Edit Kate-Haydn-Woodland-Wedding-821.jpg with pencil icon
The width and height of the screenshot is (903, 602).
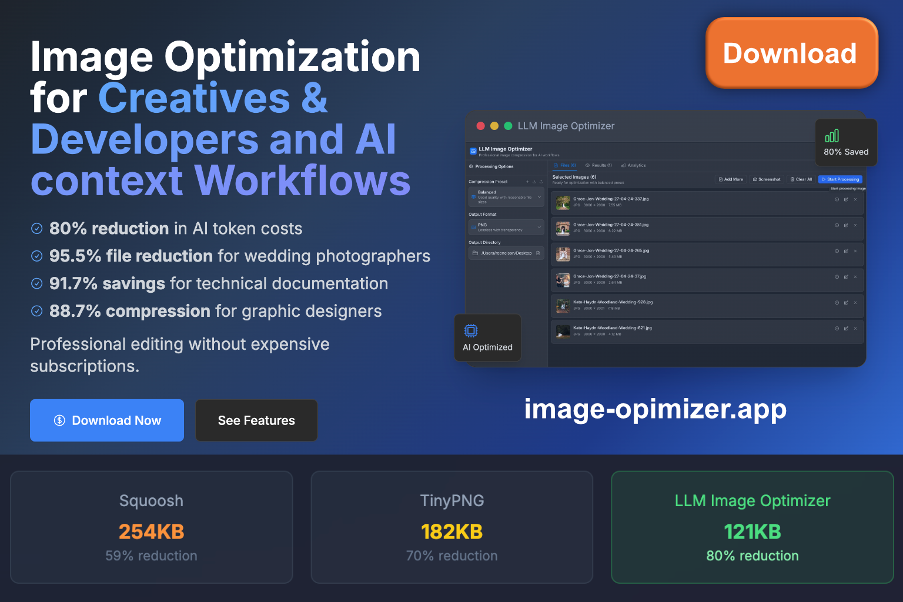[x=846, y=329]
